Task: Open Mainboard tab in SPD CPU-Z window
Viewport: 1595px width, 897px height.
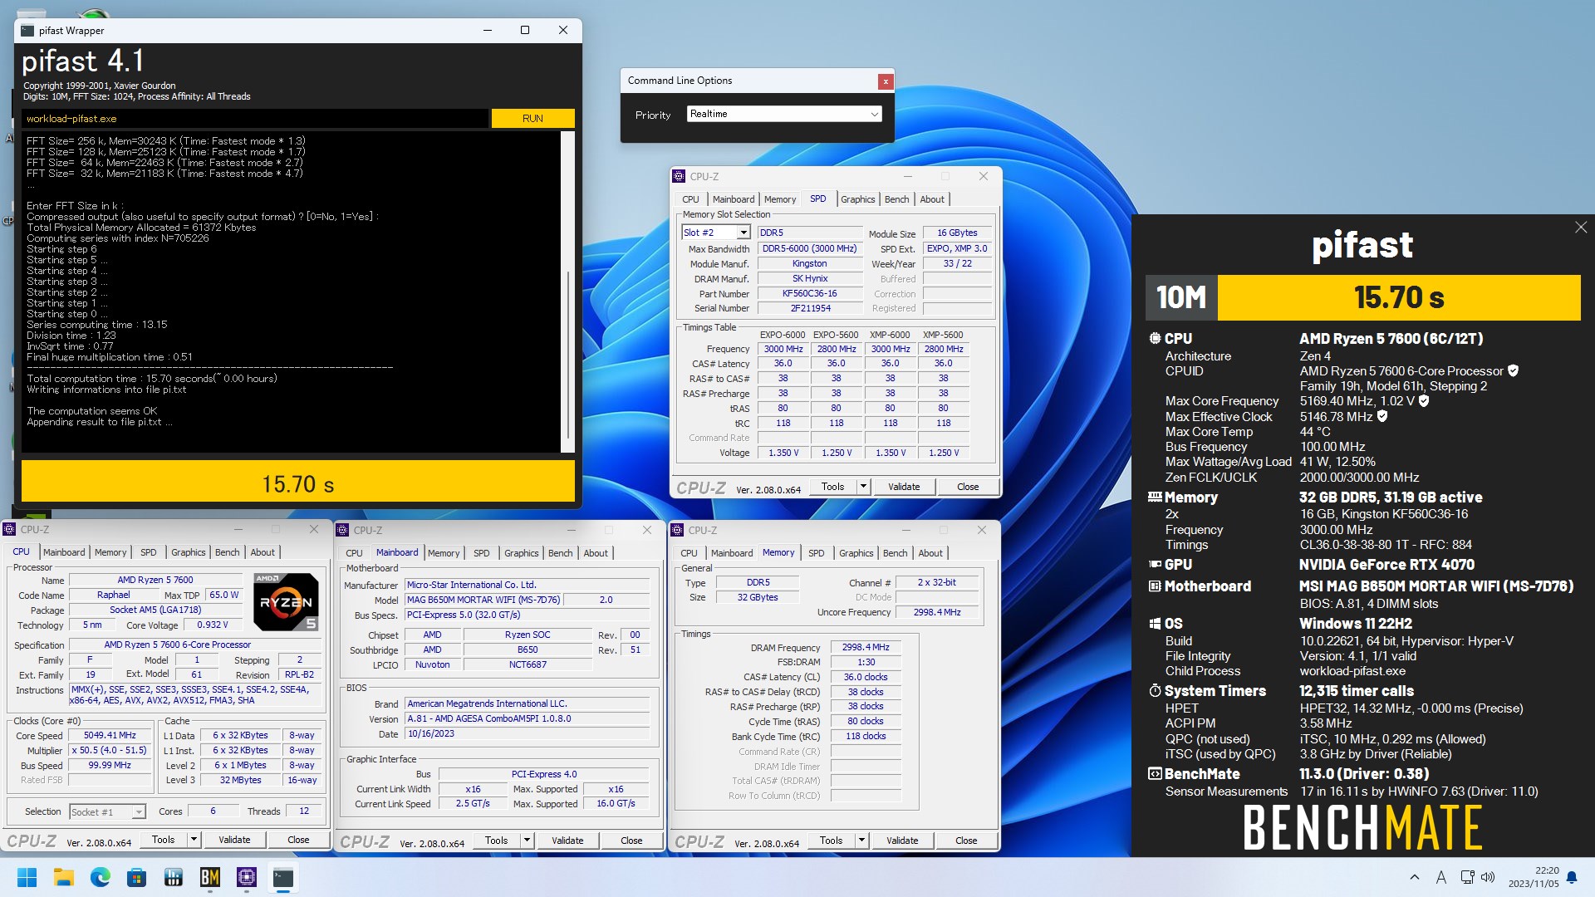Action: [x=734, y=199]
